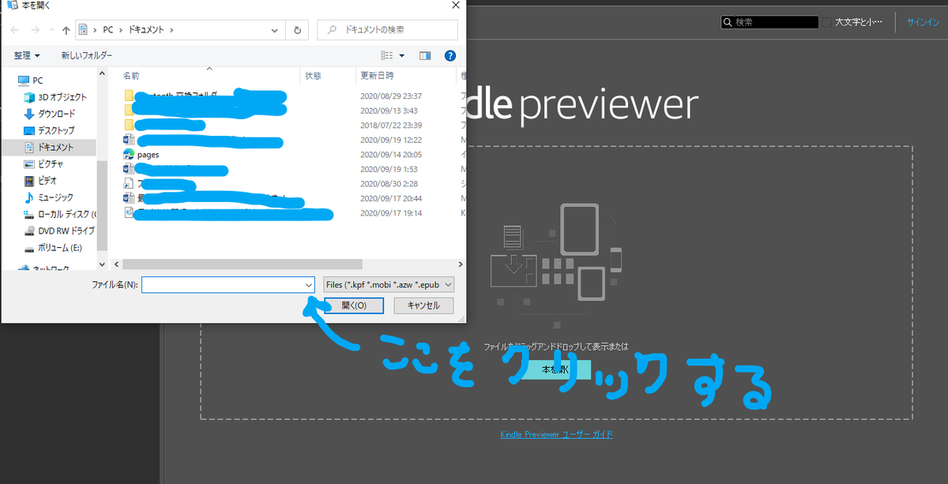Open the help question-mark icon
Viewport: 948px width, 484px height.
click(450, 55)
